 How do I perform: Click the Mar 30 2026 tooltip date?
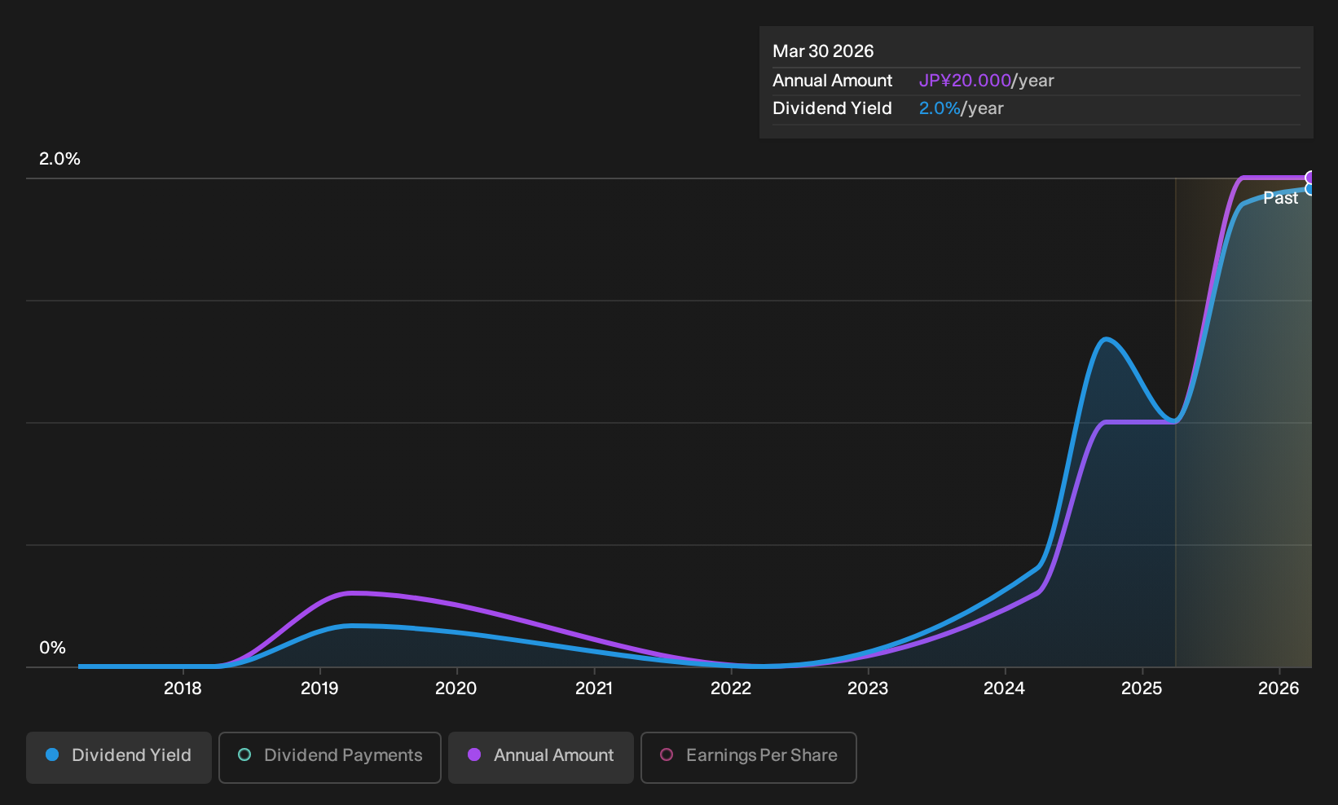coord(823,51)
